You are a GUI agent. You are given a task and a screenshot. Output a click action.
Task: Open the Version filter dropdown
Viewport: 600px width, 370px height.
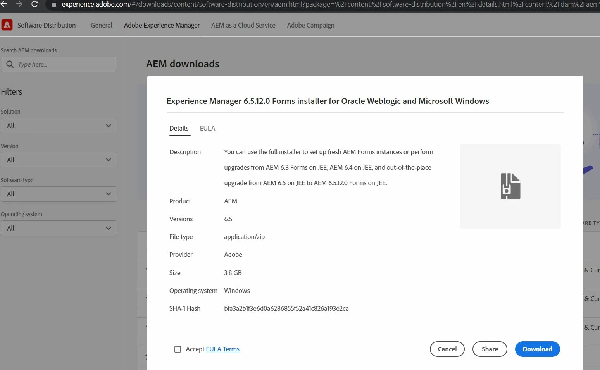point(59,160)
